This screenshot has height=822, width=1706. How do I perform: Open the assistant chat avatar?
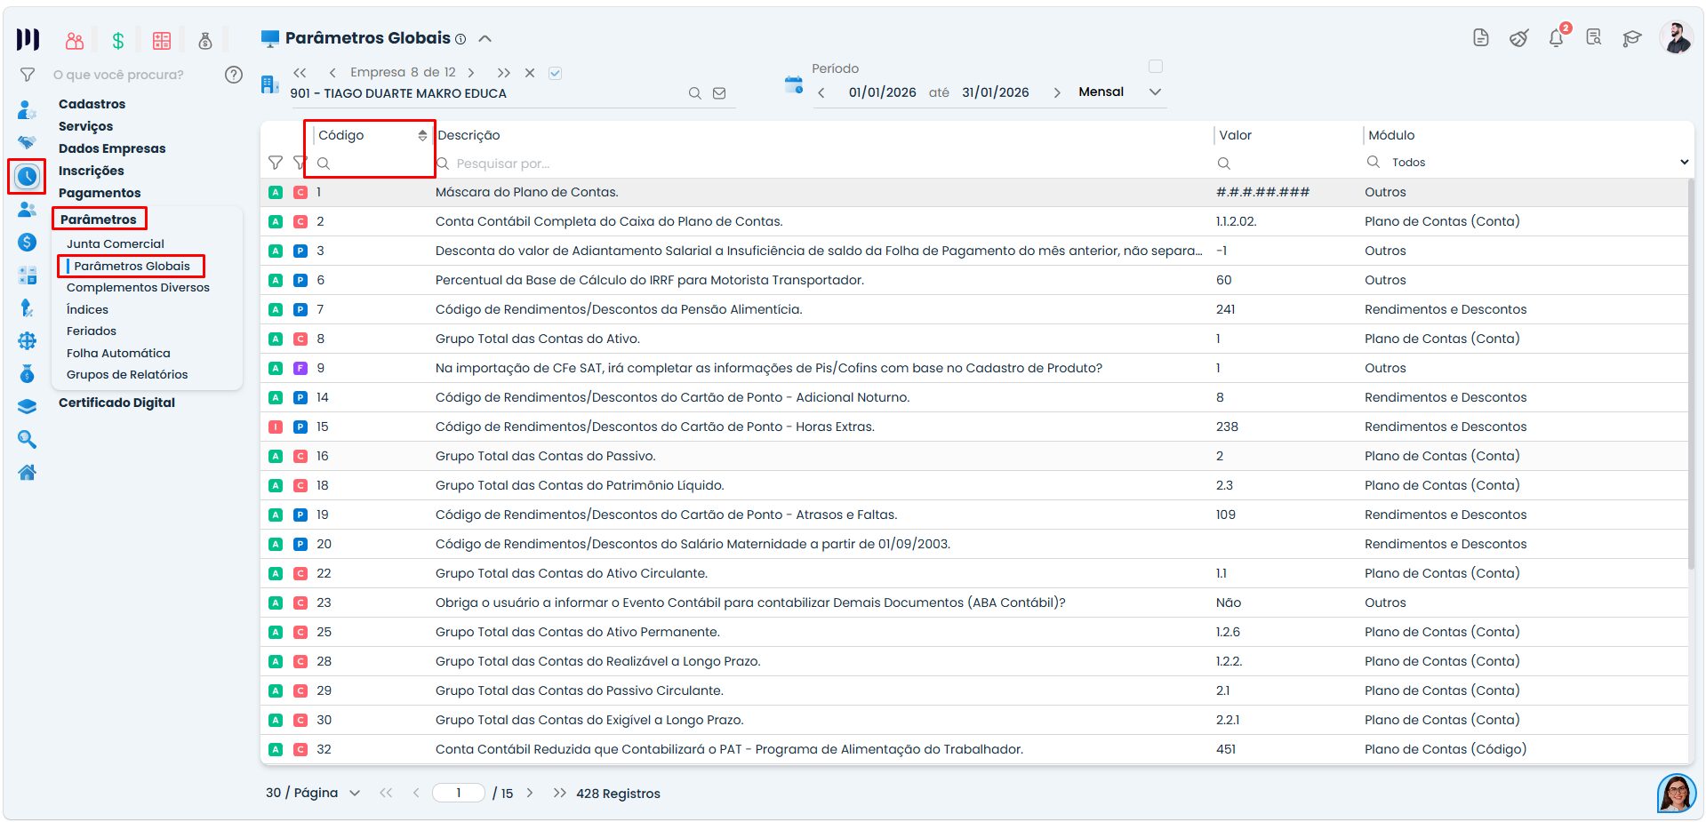pyautogui.click(x=1677, y=793)
